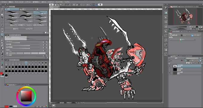Click the New file icon in the command bar
Viewport: 203px width, 108px height.
pyautogui.click(x=56, y=5)
